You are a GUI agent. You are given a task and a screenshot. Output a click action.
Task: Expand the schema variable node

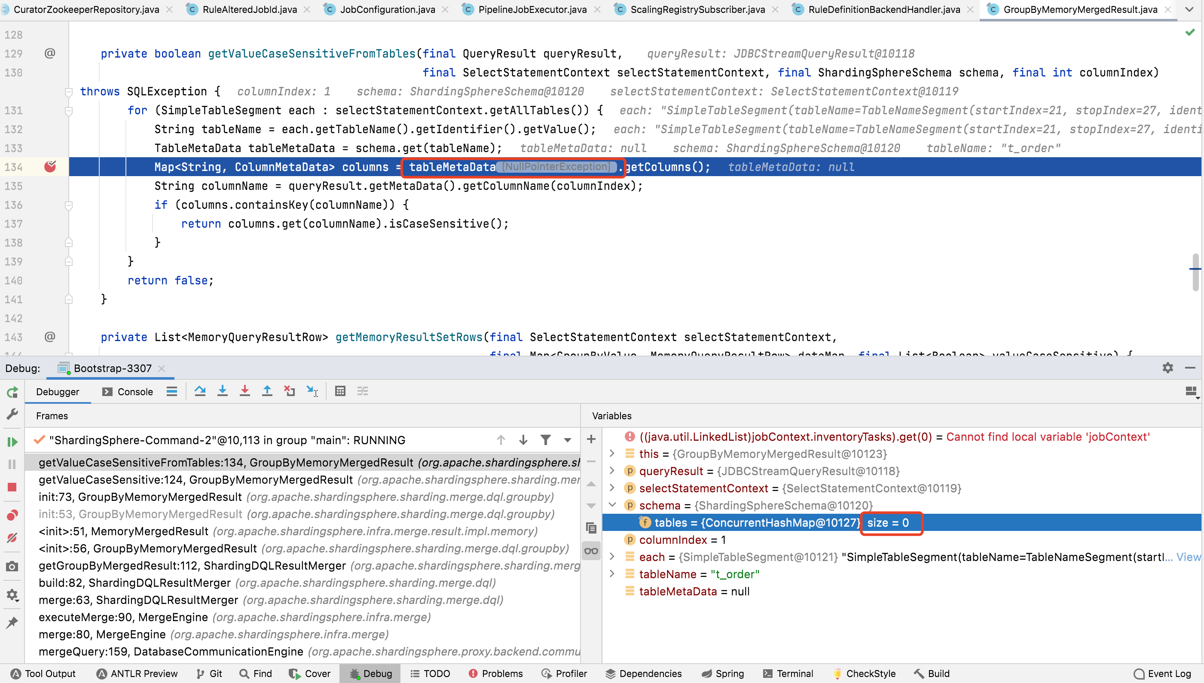tap(612, 505)
